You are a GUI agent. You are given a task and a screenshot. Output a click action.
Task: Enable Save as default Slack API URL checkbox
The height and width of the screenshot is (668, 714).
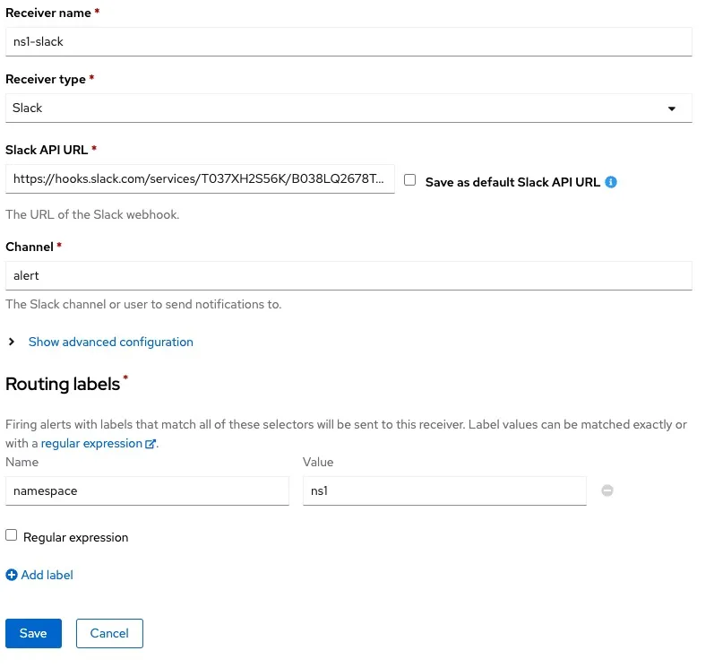click(410, 180)
